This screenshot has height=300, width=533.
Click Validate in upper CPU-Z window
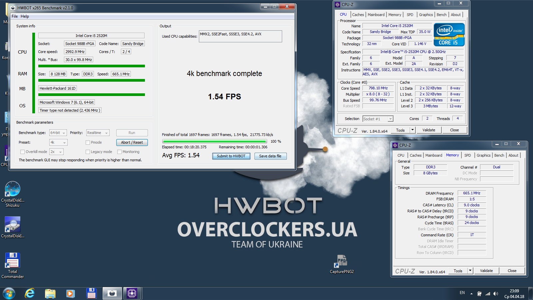[x=429, y=130]
